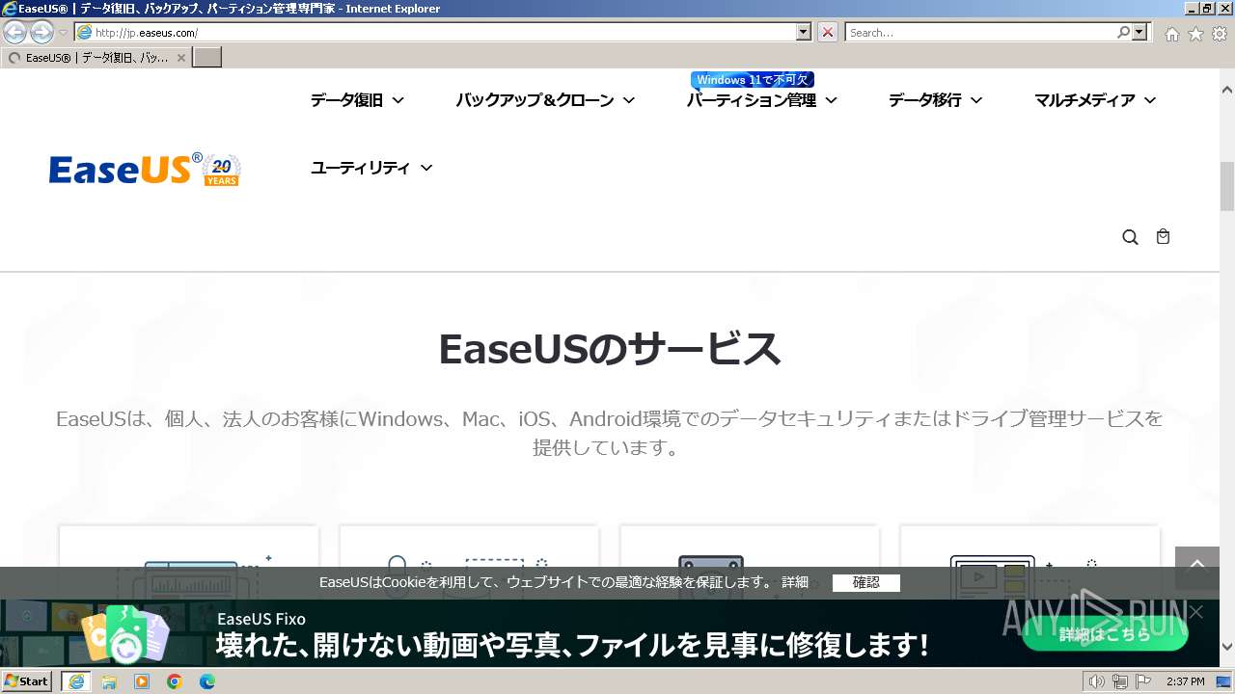Open a new blank tab
Image resolution: width=1235 pixels, height=694 pixels.
(x=207, y=58)
